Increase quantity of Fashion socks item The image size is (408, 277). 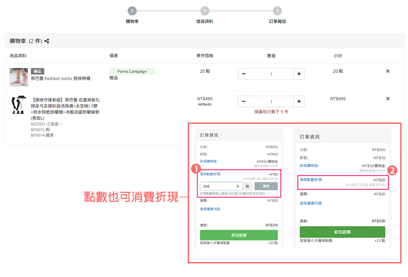(x=299, y=74)
